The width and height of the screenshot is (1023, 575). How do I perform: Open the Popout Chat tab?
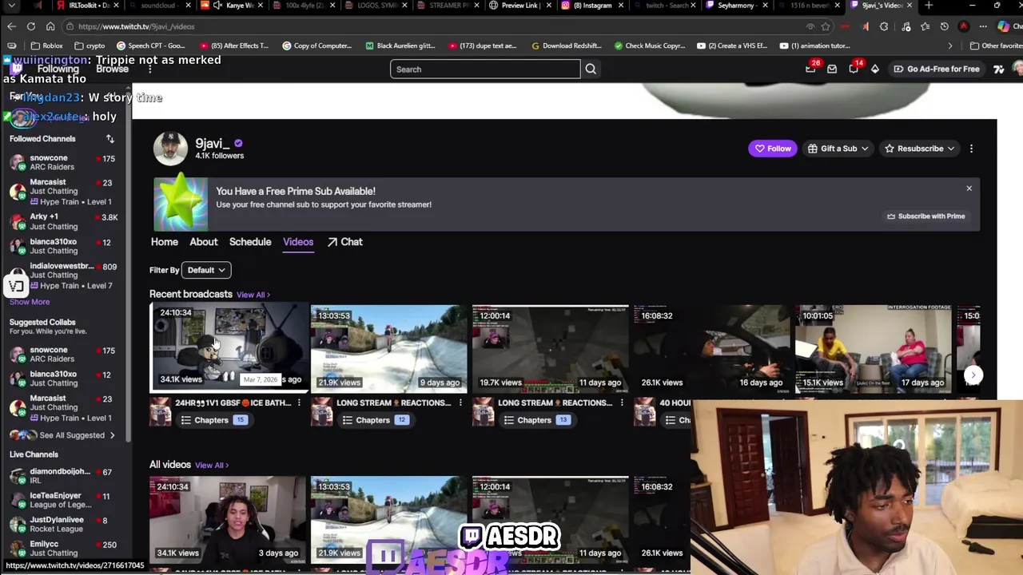click(344, 242)
